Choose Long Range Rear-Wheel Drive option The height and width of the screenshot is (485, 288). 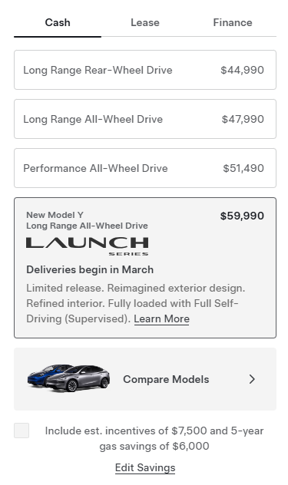(145, 70)
